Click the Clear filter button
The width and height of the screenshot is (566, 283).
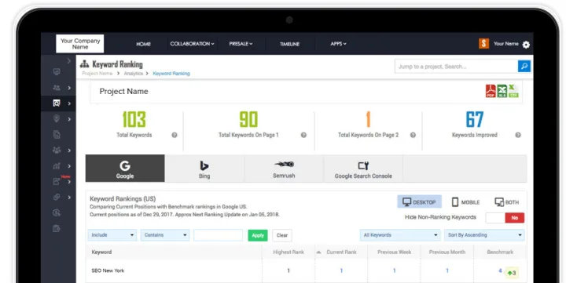(282, 235)
